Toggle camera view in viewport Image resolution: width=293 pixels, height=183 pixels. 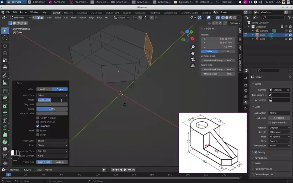pyautogui.click(x=193, y=59)
